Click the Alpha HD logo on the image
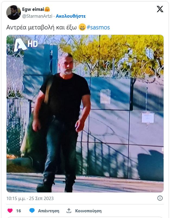Screen dimensions: 182x218 pos(26,45)
